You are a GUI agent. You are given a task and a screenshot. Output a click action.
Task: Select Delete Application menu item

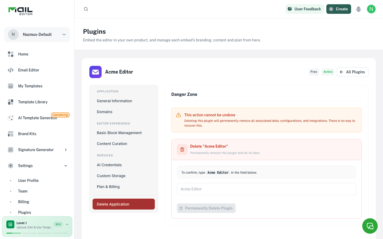(124, 204)
